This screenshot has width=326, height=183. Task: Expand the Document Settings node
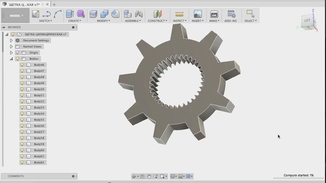coord(11,41)
